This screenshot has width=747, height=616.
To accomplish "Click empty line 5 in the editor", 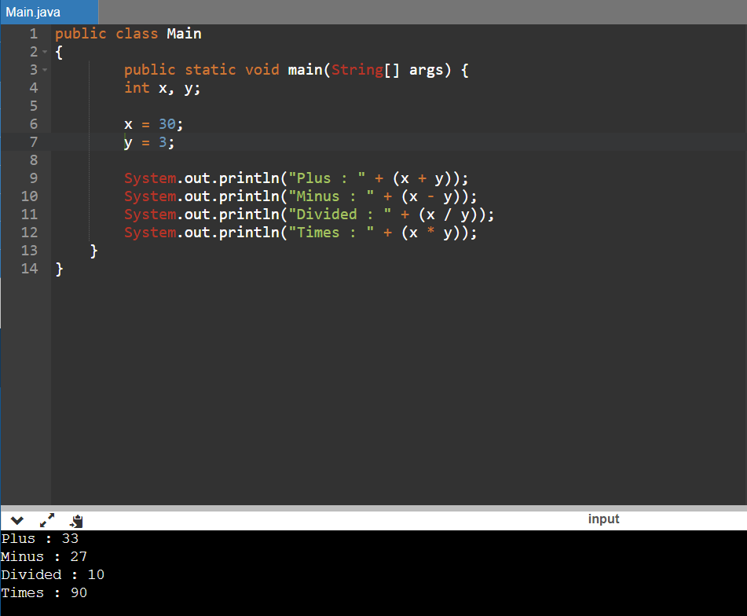I will point(157,105).
